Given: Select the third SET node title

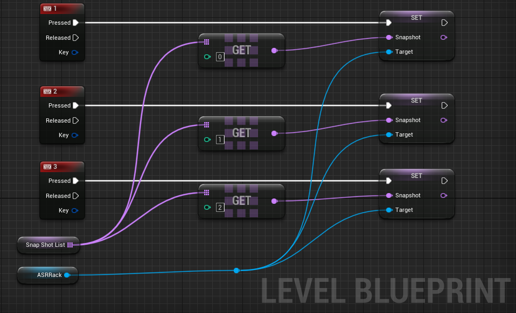Looking at the screenshot, I should click(416, 176).
